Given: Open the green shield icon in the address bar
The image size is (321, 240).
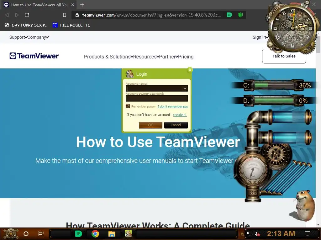Looking at the screenshot, I should (240, 15).
